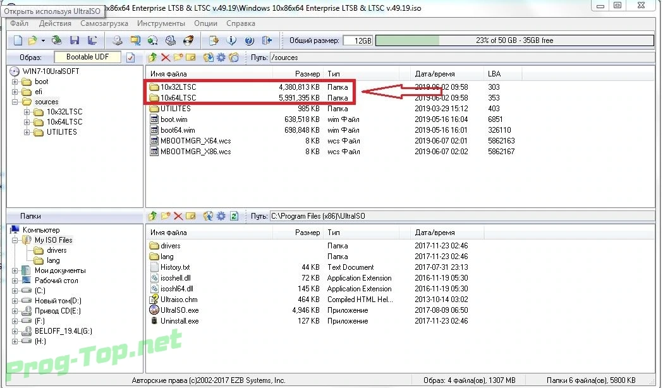Open the Файл menu
The image size is (663, 388).
pyautogui.click(x=20, y=23)
